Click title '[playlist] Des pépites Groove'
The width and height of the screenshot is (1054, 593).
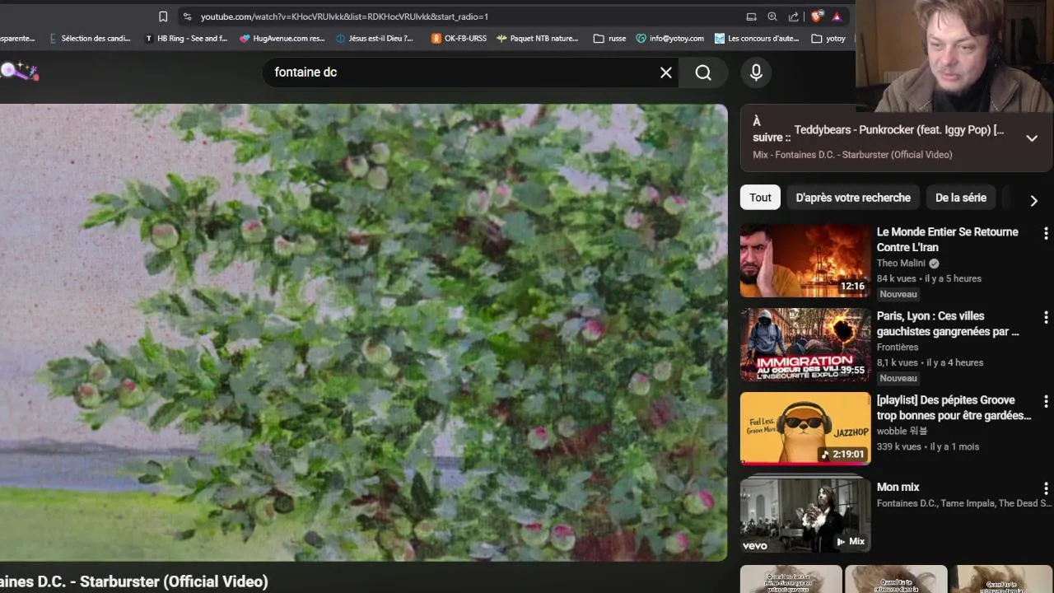coord(954,408)
